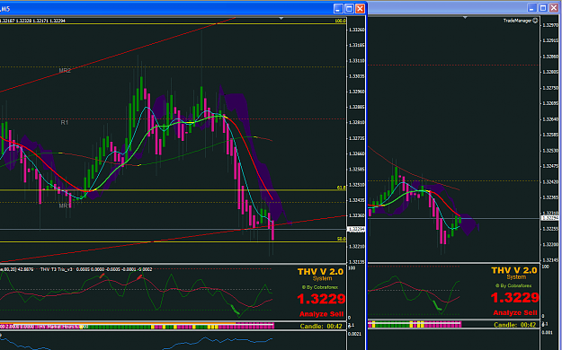
Task: Maximize the M5 chart window
Action: tap(349, 8)
